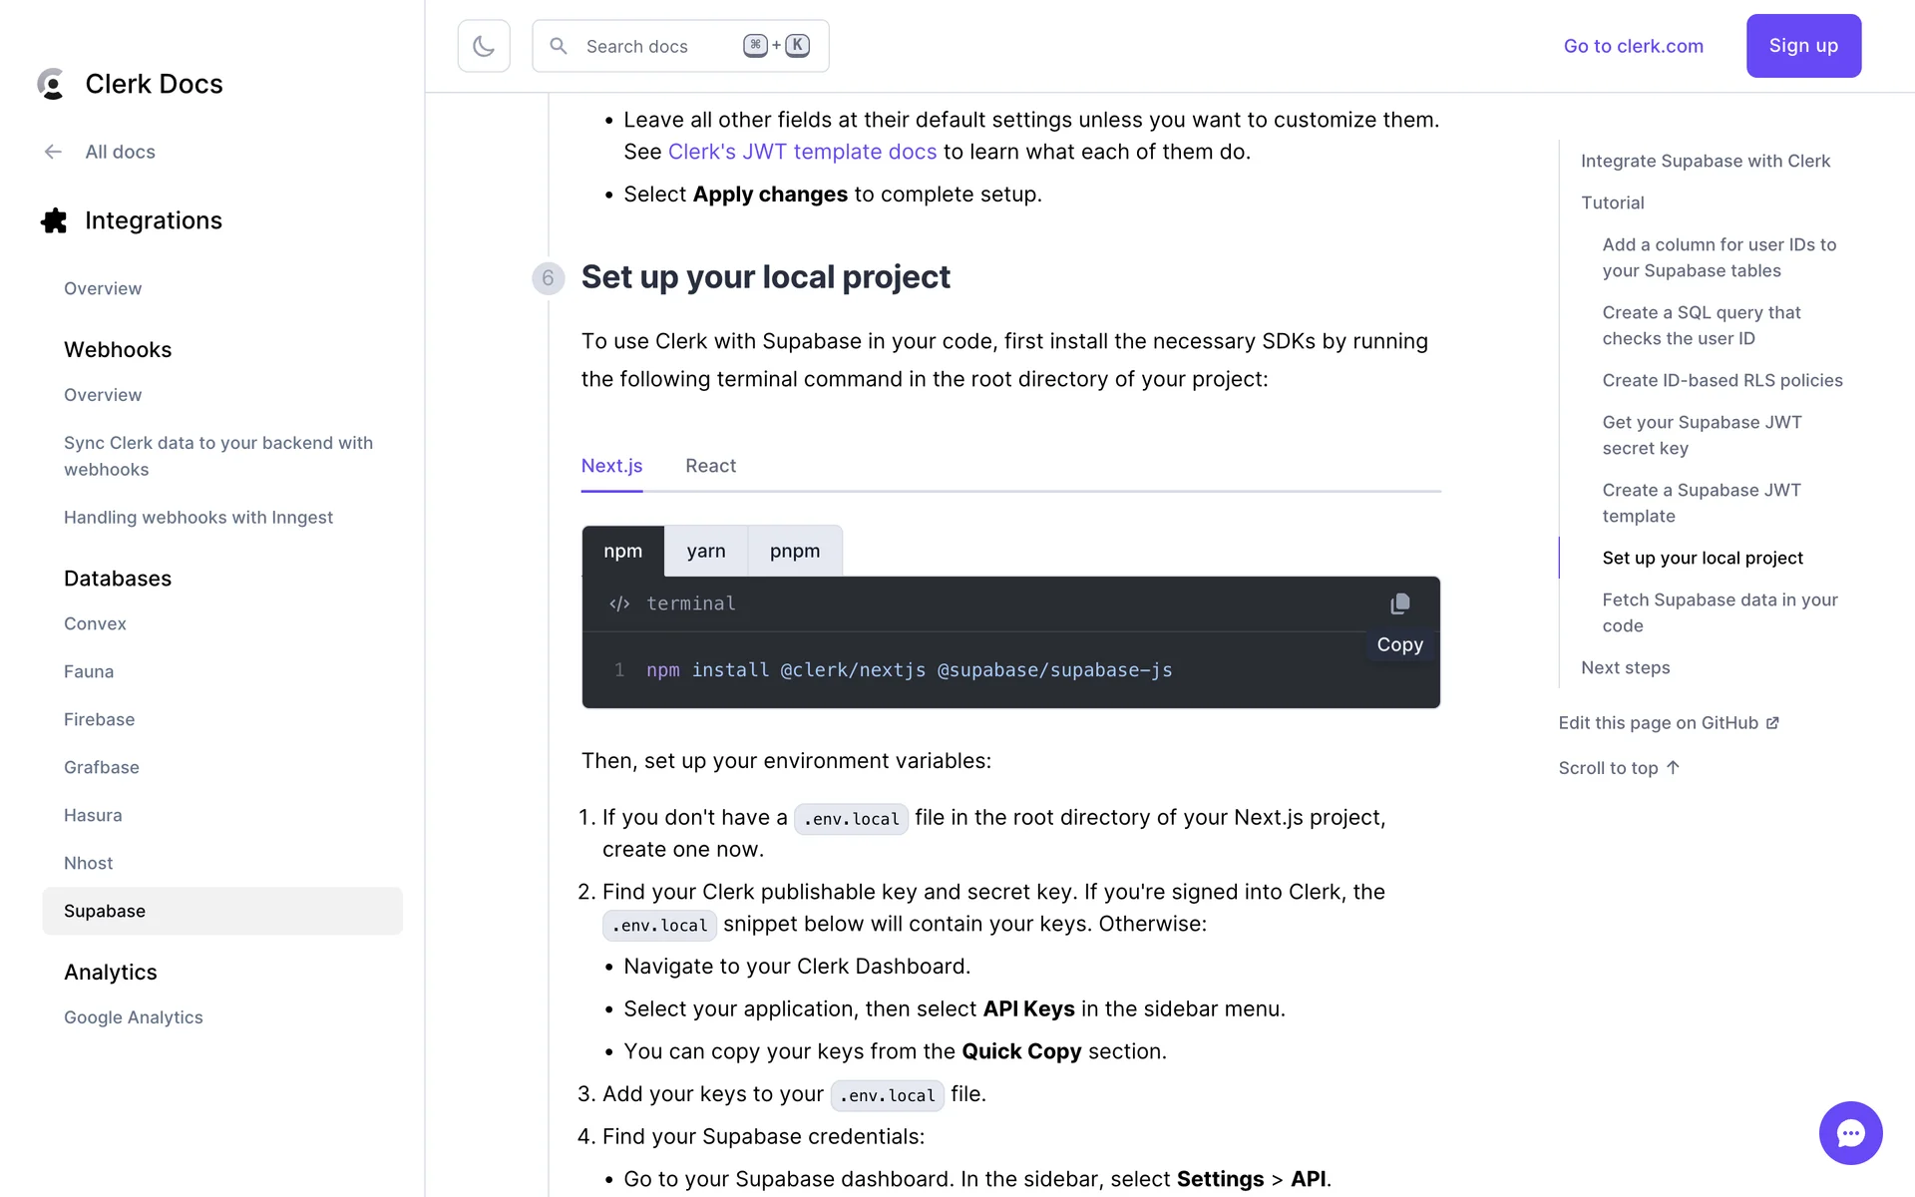
Task: Click the search magnifier icon
Action: click(559, 46)
